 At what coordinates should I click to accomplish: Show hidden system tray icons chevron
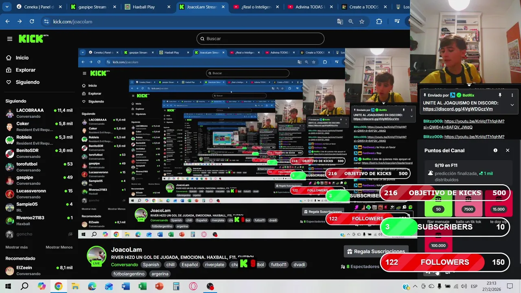pos(416,286)
